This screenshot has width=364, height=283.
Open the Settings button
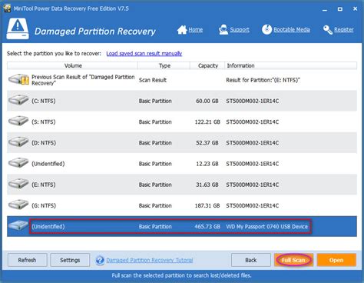70,260
